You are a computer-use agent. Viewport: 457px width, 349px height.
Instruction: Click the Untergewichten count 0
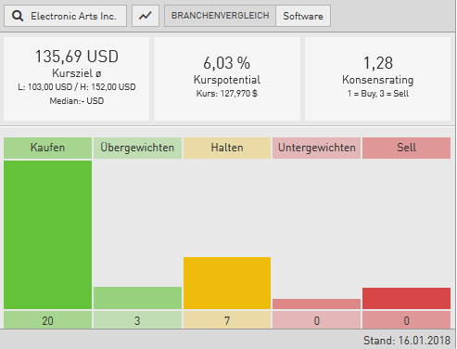point(317,320)
